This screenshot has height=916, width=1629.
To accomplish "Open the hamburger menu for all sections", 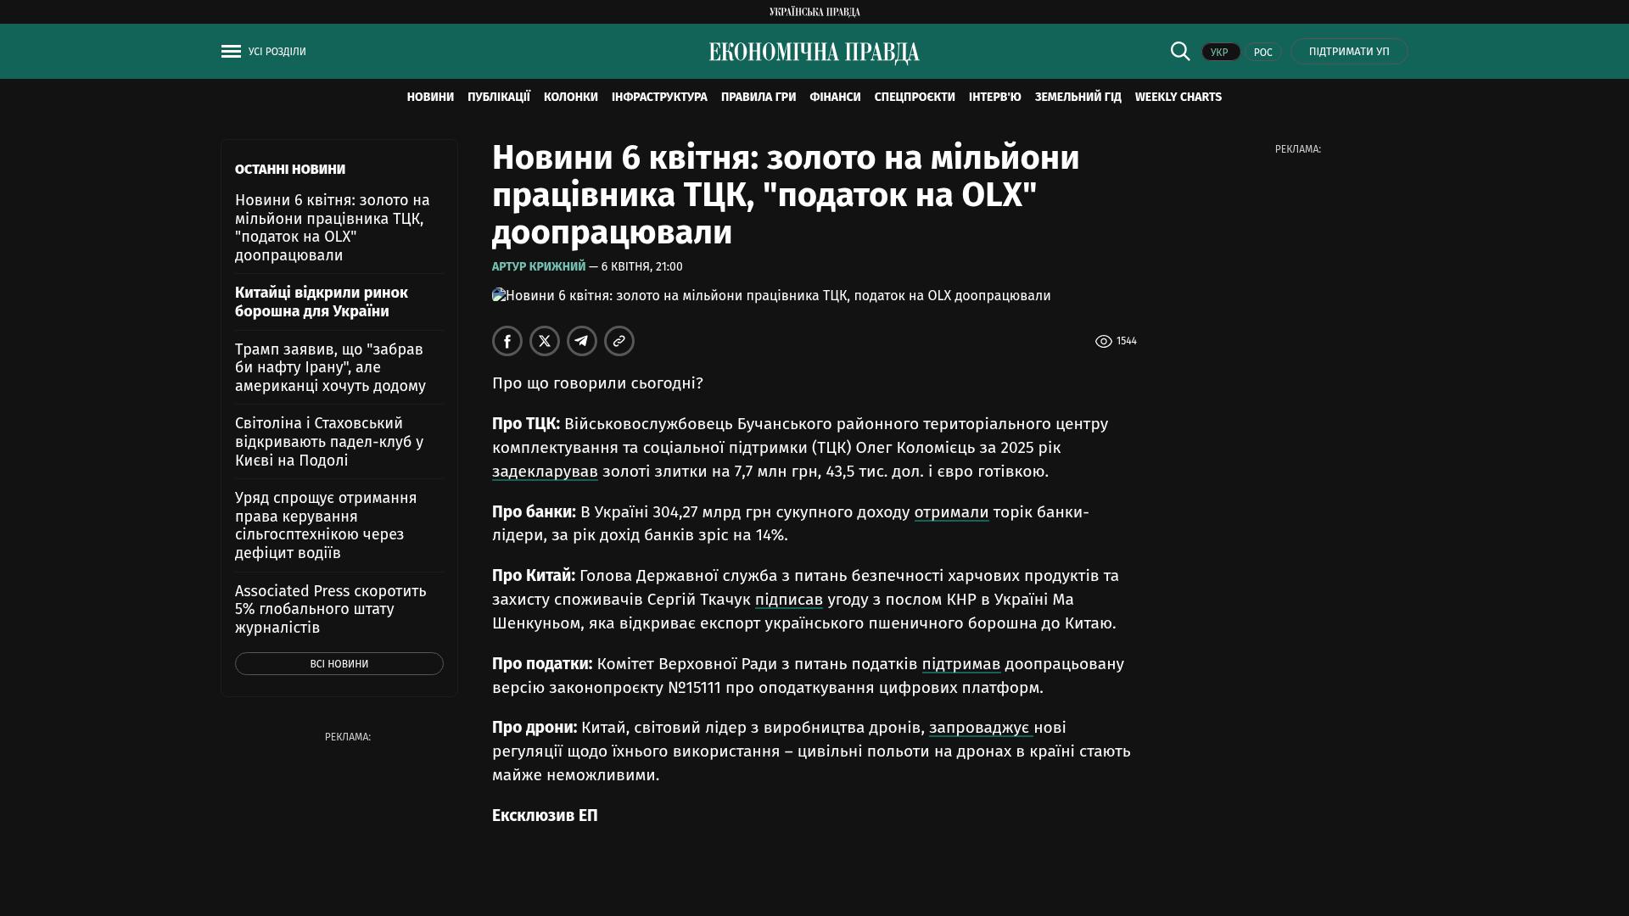I will click(x=231, y=52).
